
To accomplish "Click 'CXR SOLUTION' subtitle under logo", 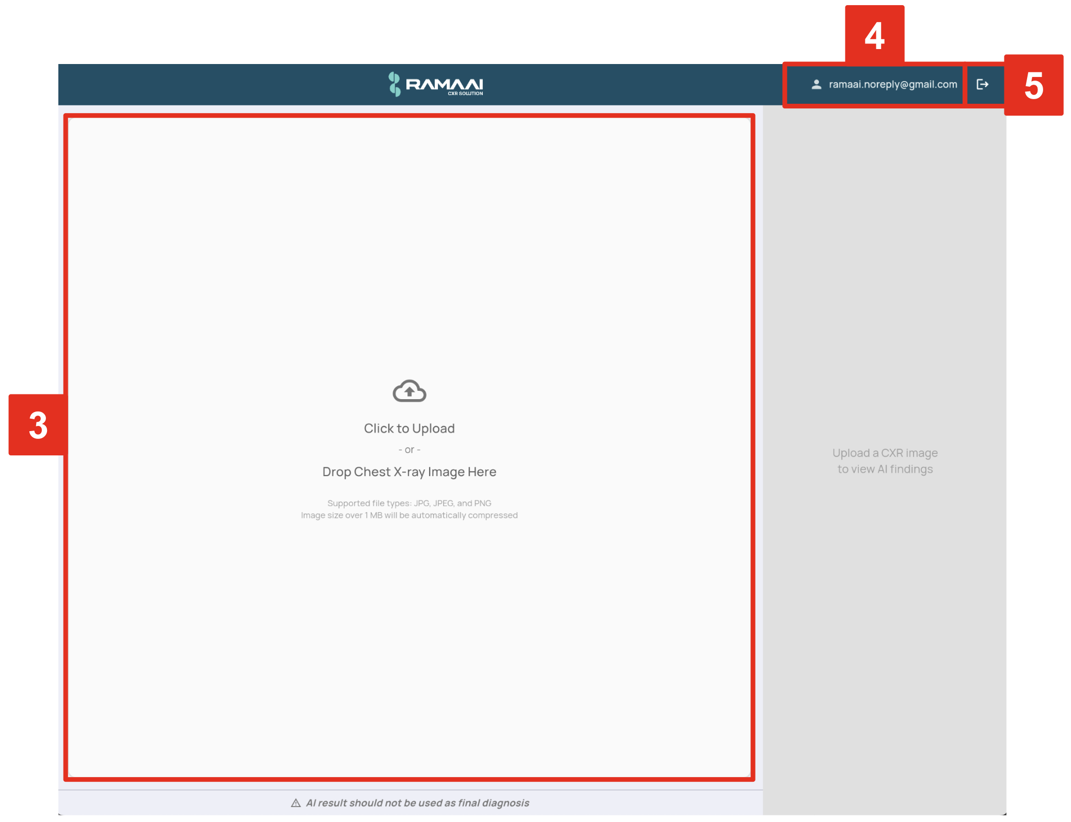I will [465, 93].
